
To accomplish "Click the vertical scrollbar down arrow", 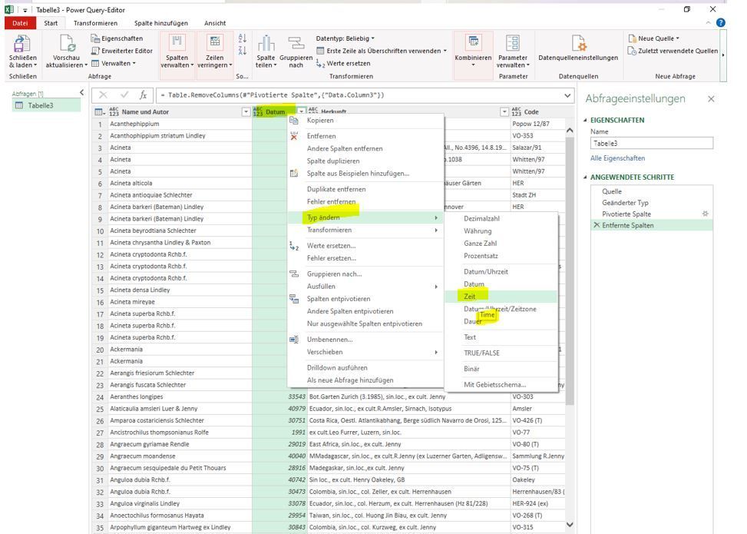I will pyautogui.click(x=570, y=525).
